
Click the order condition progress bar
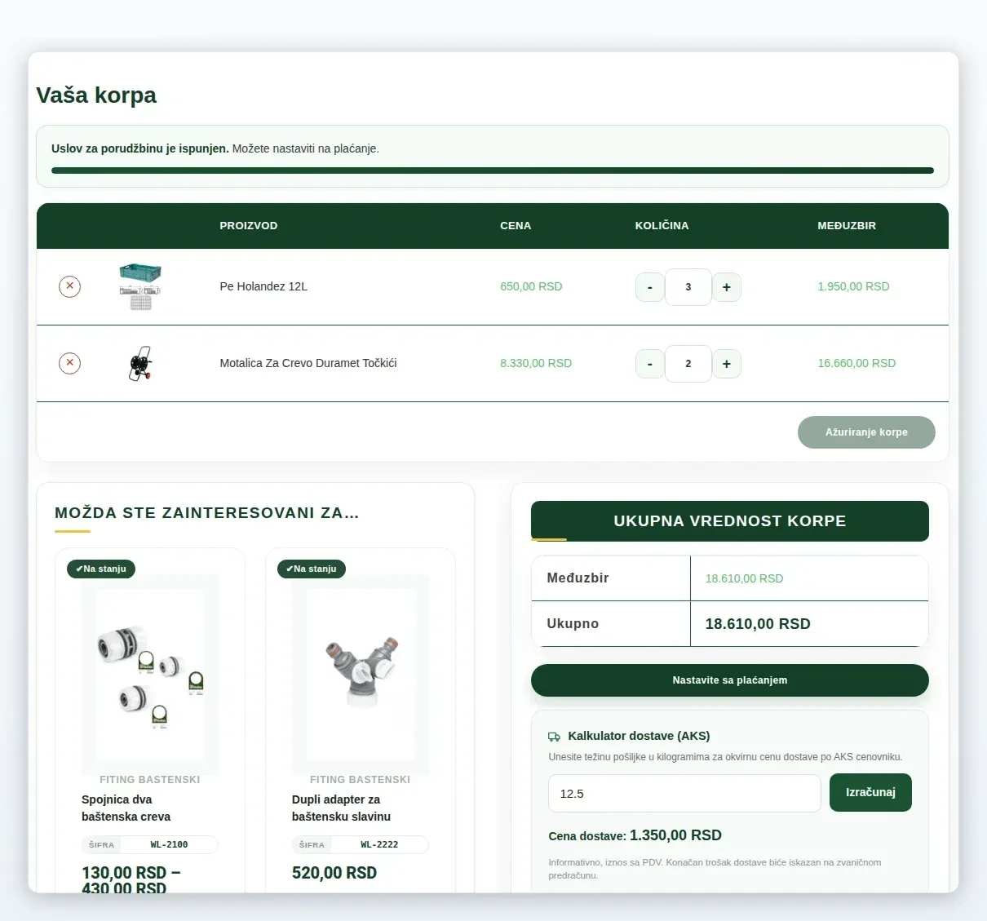[493, 170]
